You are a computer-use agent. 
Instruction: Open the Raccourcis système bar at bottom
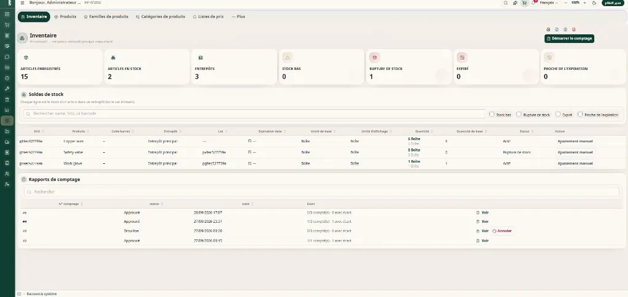[x=37, y=294]
